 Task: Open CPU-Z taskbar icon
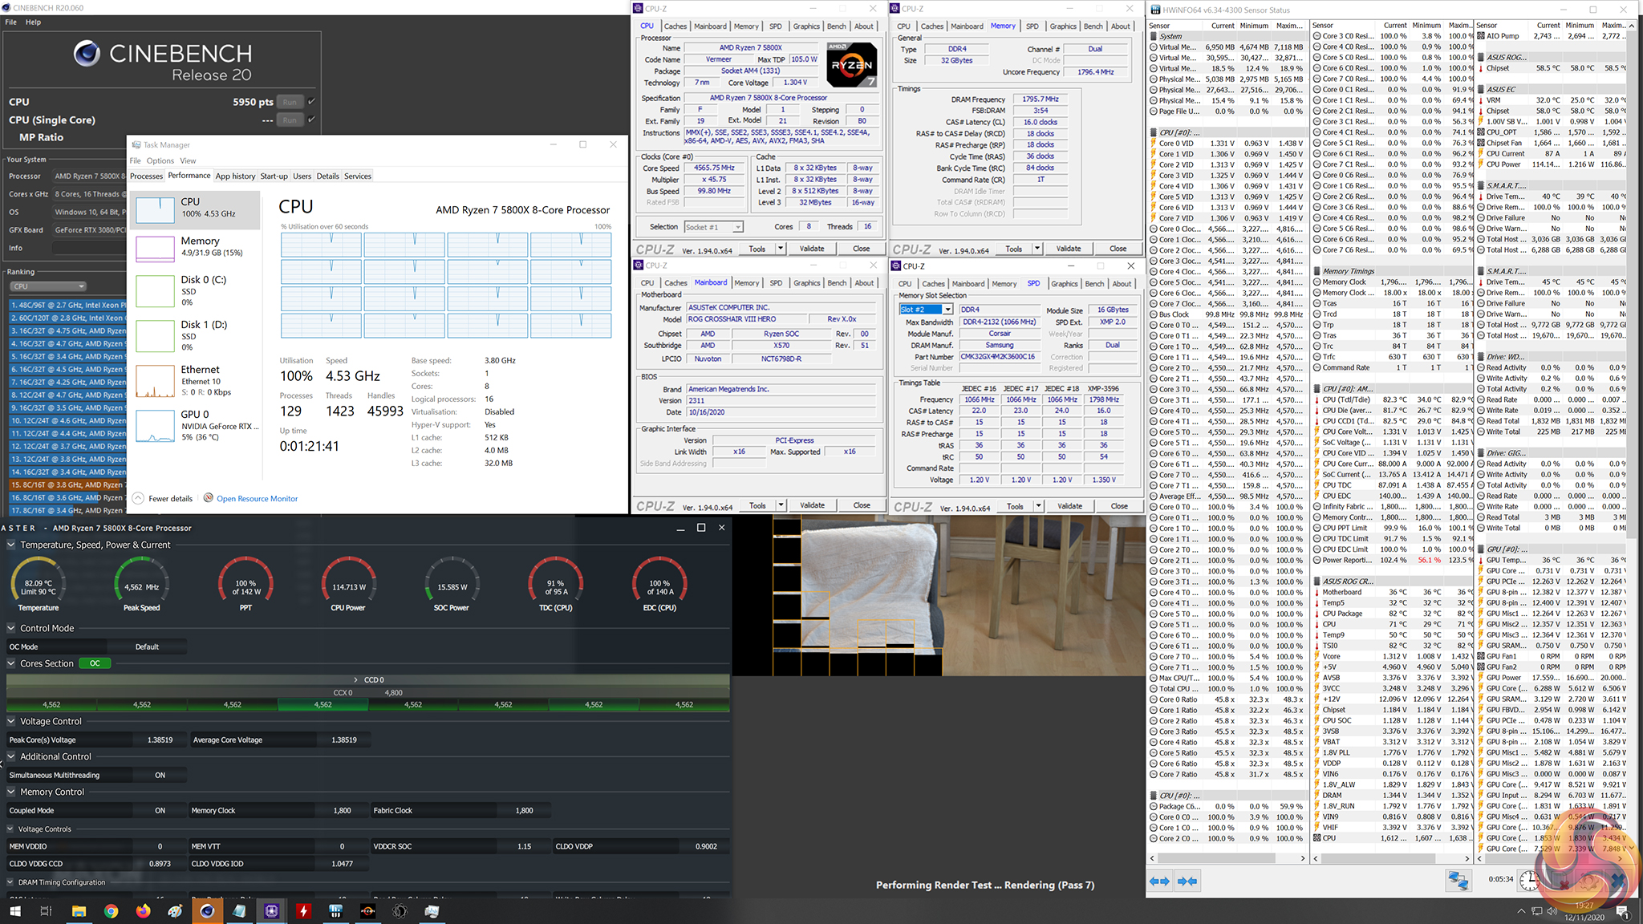tap(271, 911)
